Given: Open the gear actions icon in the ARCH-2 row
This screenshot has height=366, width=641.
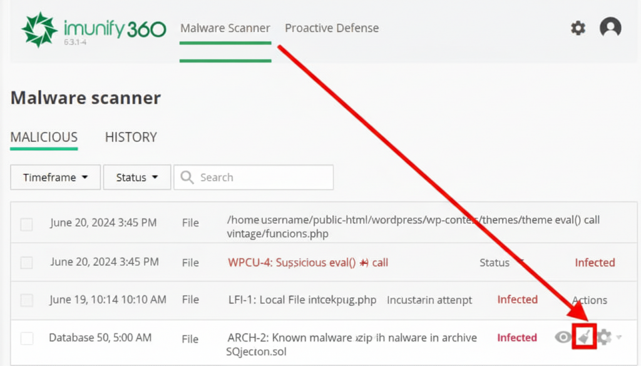Looking at the screenshot, I should [x=603, y=337].
